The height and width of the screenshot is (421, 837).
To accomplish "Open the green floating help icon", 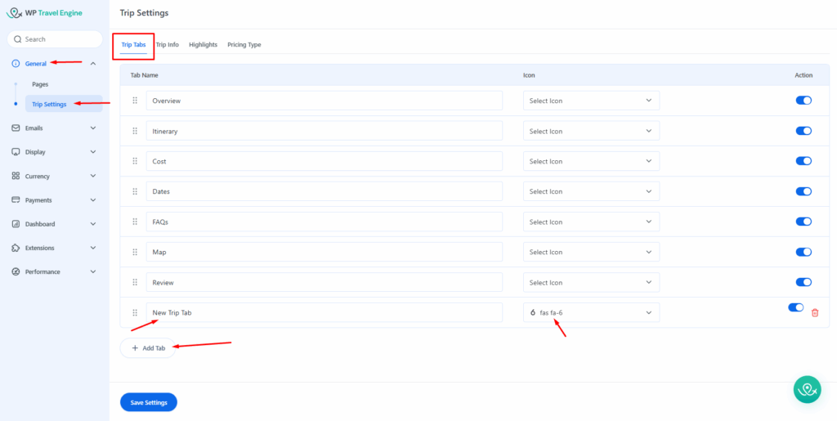I will (807, 389).
